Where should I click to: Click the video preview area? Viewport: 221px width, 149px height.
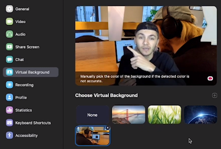146,46
